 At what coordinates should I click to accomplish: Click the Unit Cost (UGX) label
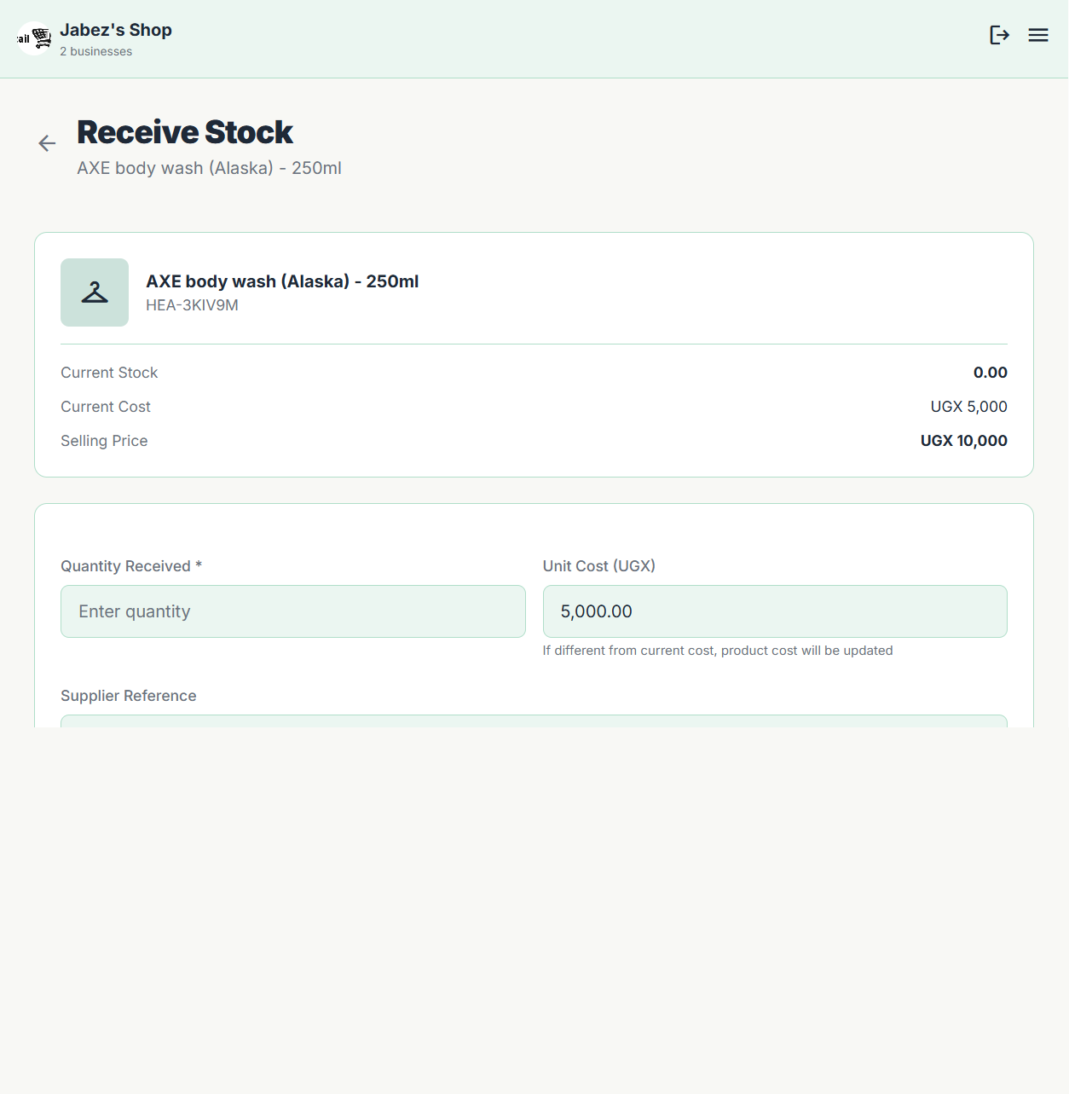(599, 566)
